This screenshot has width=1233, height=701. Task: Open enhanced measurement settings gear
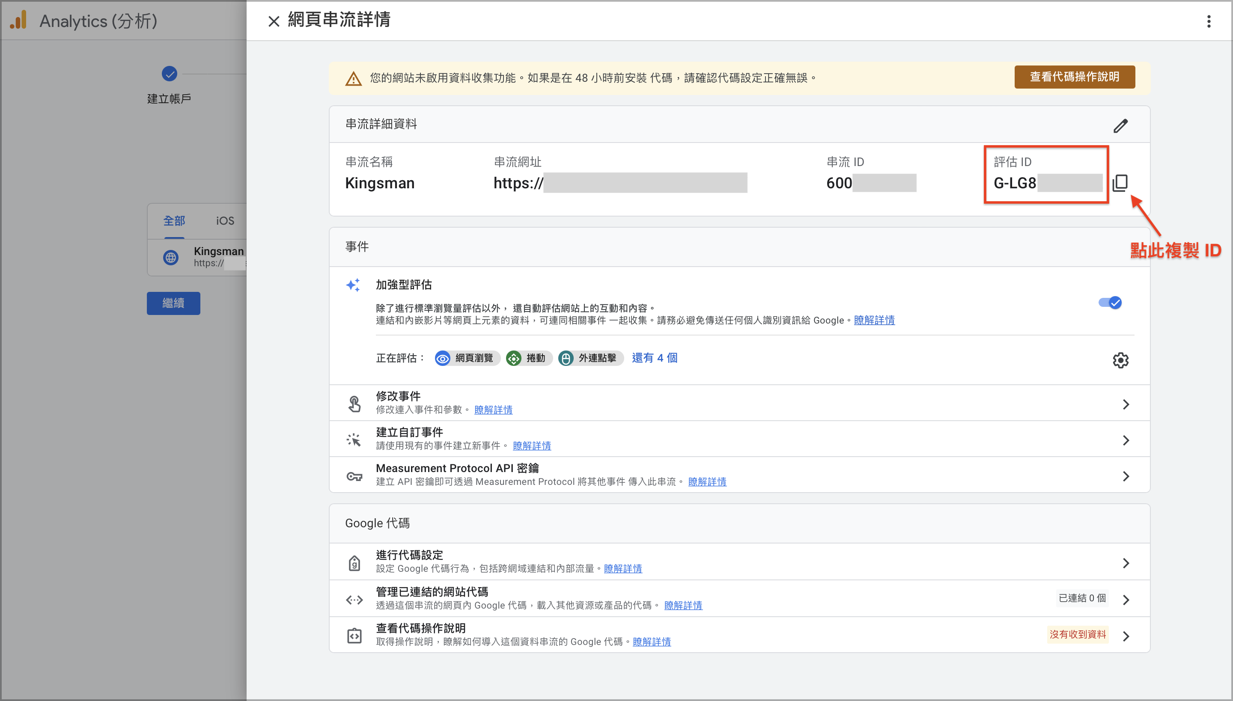tap(1120, 359)
